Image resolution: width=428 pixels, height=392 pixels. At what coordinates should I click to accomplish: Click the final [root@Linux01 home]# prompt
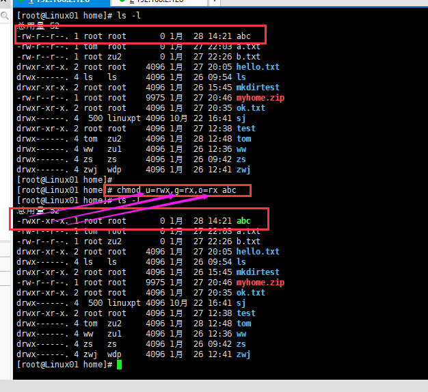pyautogui.click(x=64, y=365)
